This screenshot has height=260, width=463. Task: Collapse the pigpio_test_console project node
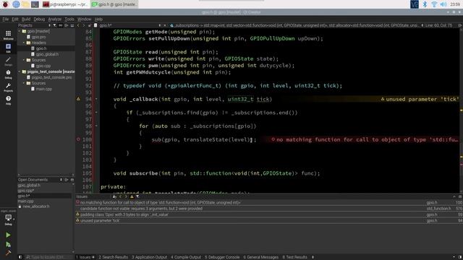click(x=20, y=71)
